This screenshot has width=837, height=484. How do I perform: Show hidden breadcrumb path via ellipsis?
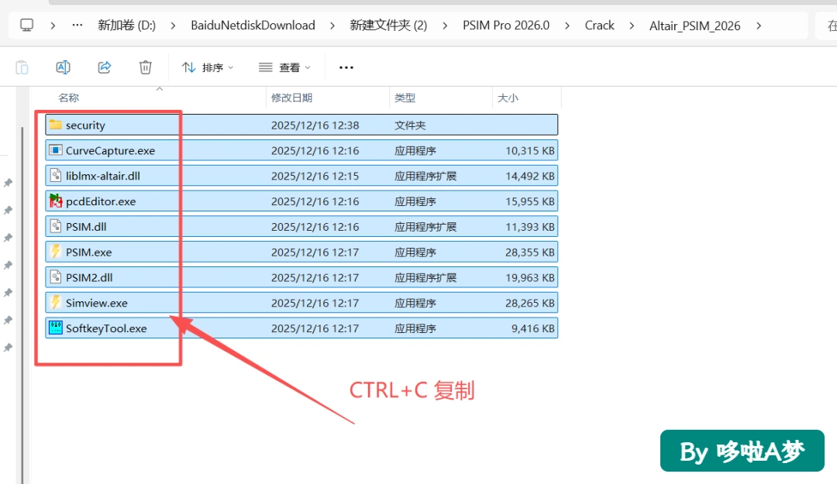point(77,25)
